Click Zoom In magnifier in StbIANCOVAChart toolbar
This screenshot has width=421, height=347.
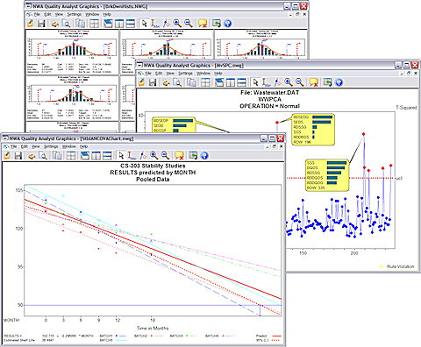(x=153, y=155)
